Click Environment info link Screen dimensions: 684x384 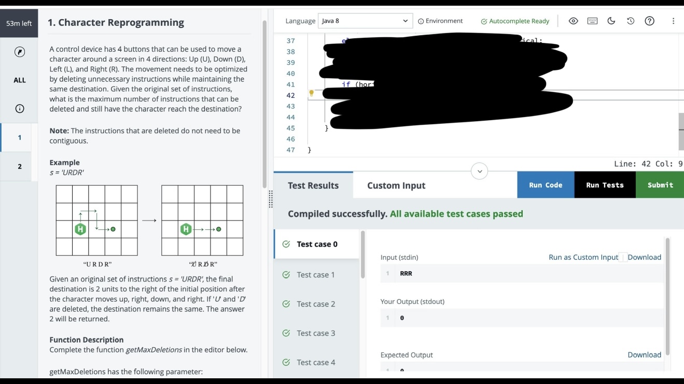click(440, 21)
